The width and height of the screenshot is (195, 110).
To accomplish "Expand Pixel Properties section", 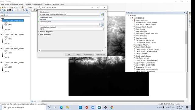I will (39, 35).
